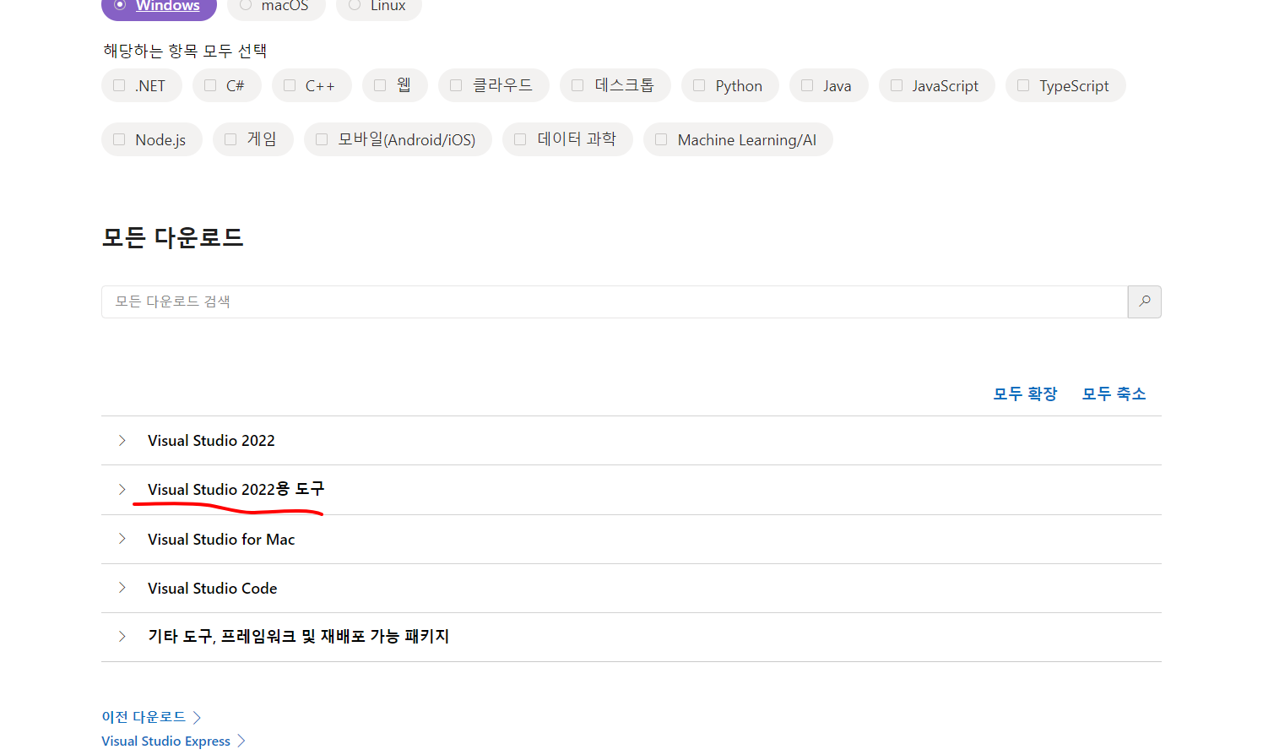Expand Visual Studio 2022용 도구 section
1263x755 pixels.
click(x=631, y=490)
